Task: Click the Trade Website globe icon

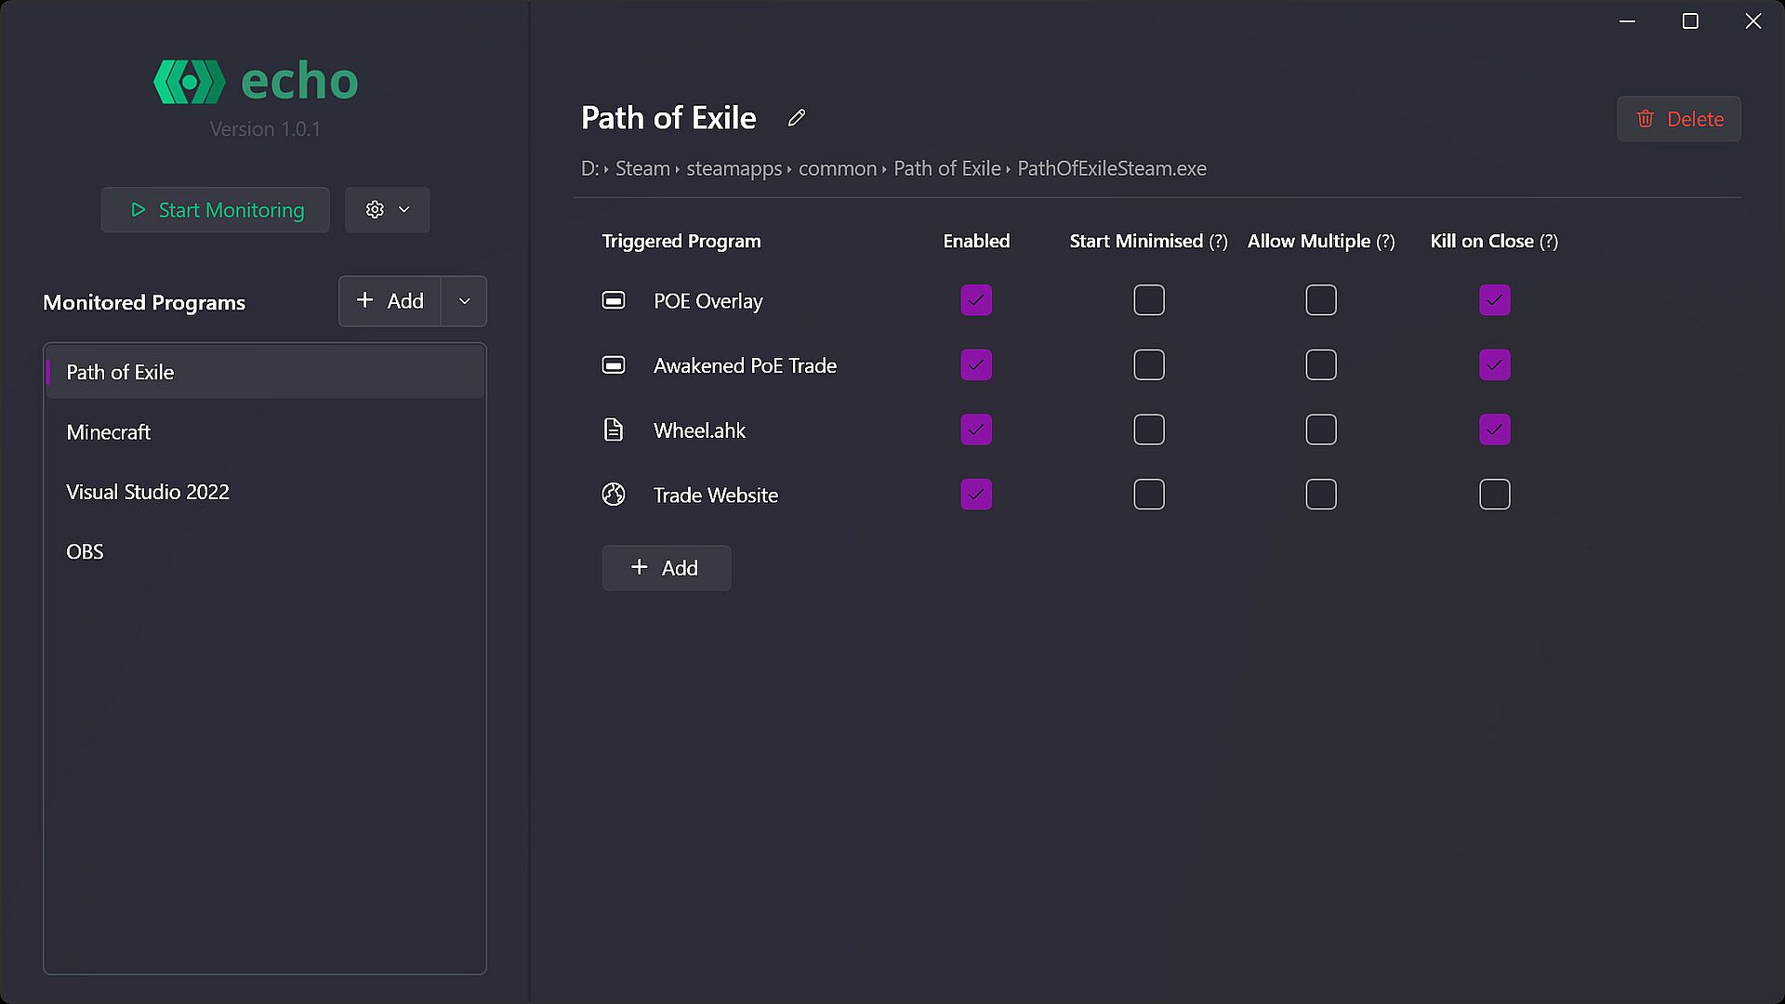Action: click(x=614, y=495)
